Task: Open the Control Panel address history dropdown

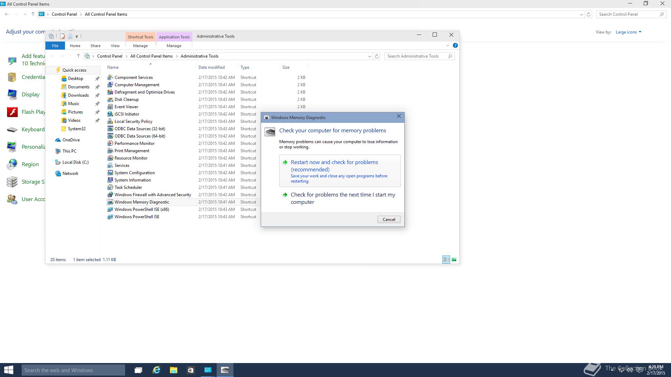Action: 581,14
